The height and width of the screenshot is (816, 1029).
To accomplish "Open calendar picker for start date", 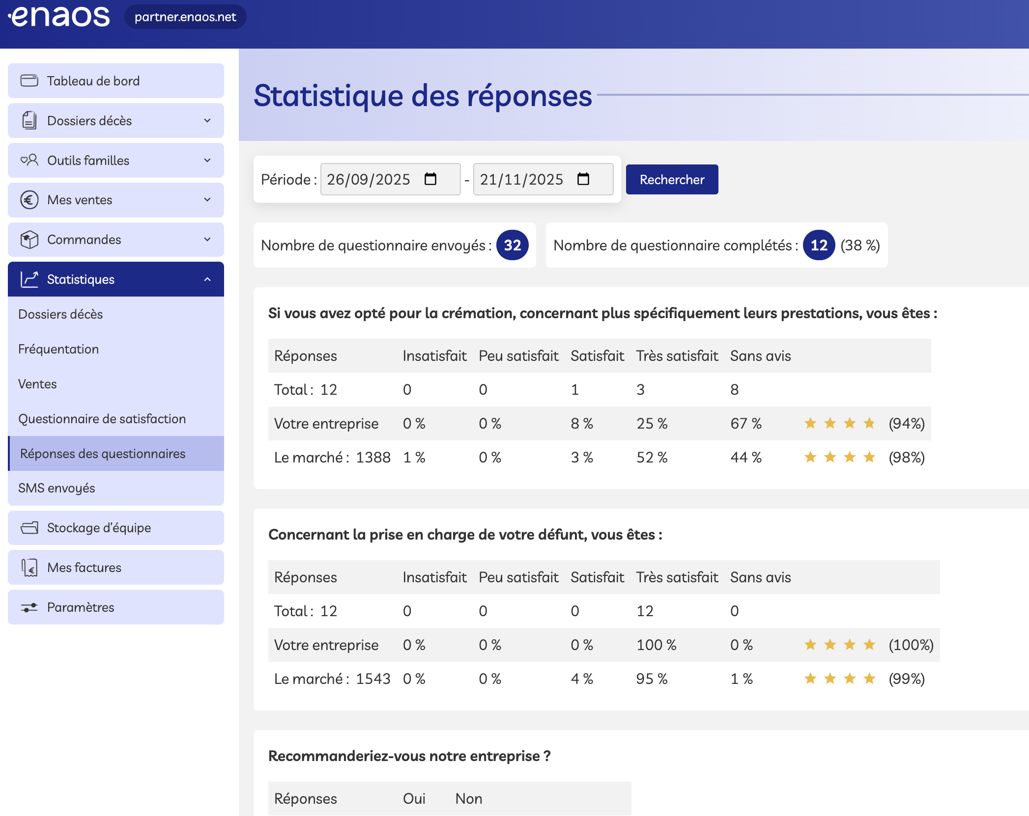I will (430, 179).
